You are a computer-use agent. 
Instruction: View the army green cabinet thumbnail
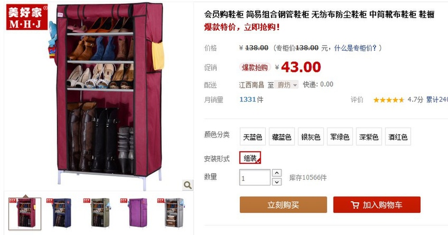[99, 213]
